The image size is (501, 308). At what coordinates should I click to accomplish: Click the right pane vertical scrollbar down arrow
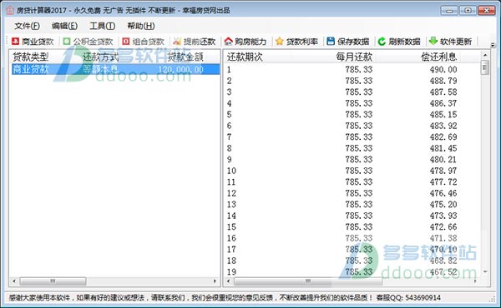click(485, 271)
